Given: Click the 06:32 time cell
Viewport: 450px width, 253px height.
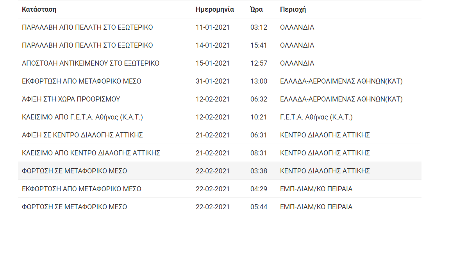Looking at the screenshot, I should 259,99.
